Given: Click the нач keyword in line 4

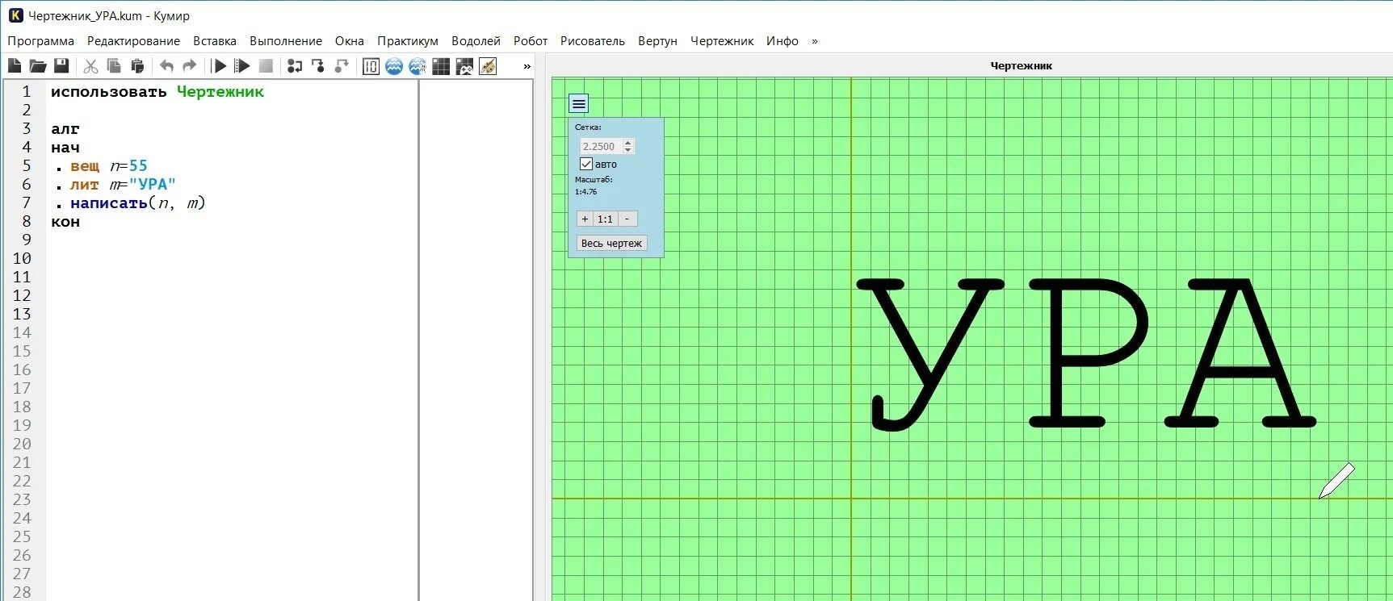Looking at the screenshot, I should point(65,148).
